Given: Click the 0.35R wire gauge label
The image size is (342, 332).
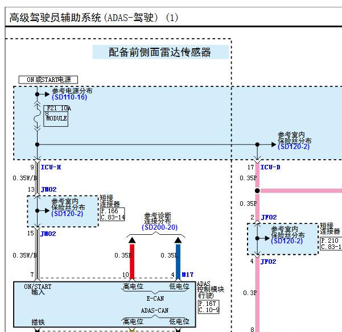Looking at the screenshot, I should coord(122,255).
